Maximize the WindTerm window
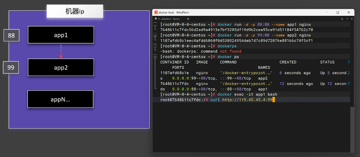Screen dimensions: 360x157 pyautogui.click(x=338, y=12)
